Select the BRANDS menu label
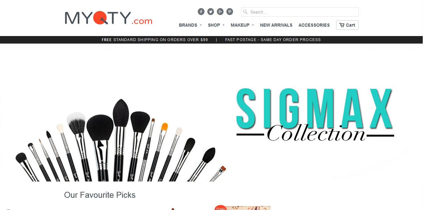423x210 pixels. [188, 25]
